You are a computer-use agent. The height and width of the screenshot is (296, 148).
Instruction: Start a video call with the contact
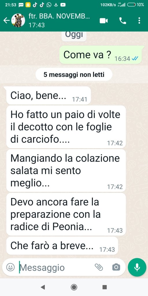pos(104,21)
